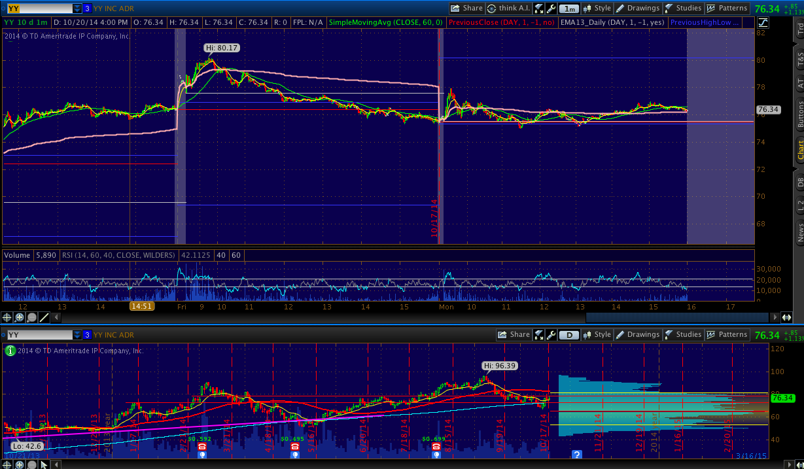
Task: Click the quick study flask icon in the top chart
Action: point(539,9)
